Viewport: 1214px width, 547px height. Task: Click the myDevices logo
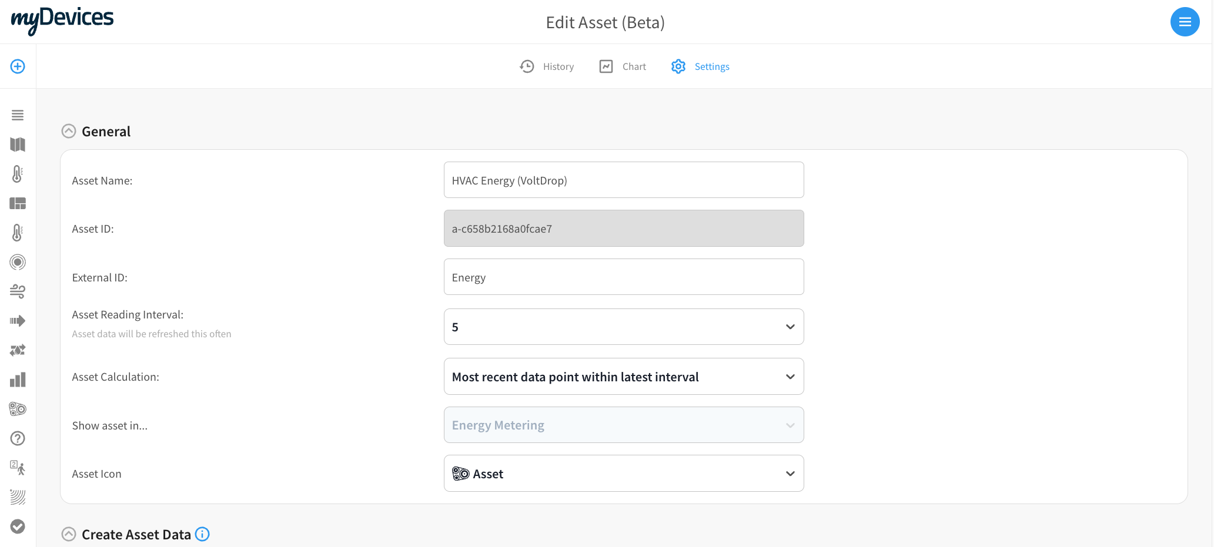62,20
